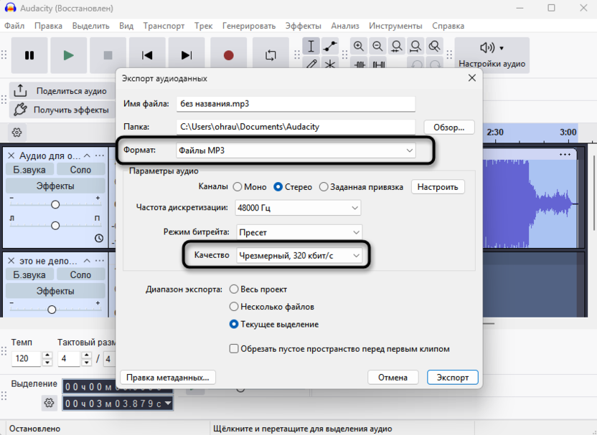Adjust pan slider on Аудио для о... track
597x435 pixels.
pos(55,226)
